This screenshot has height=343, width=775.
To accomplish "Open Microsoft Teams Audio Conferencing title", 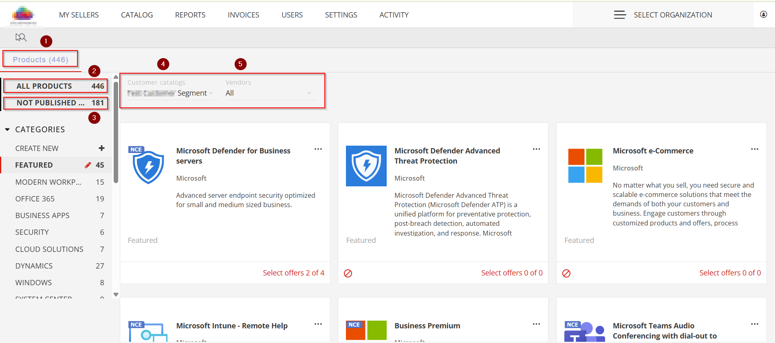I will 665,331.
